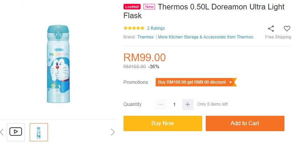Image resolution: width=297 pixels, height=149 pixels.
Task: Click the five-star rating icons
Action: pos(134,28)
